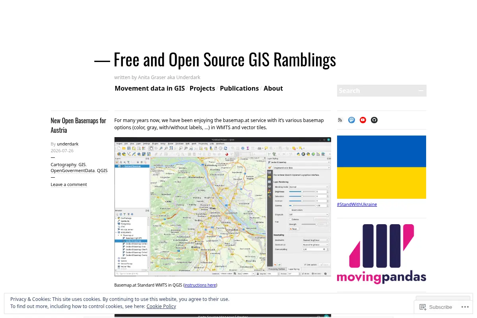Open the YouTube channel icon

[x=363, y=120]
